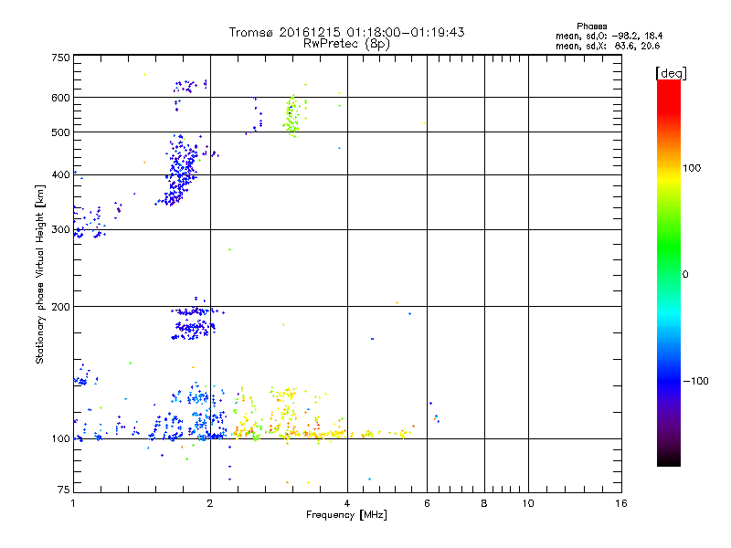Click the x-axis tick label '6'
The image size is (731, 548).
(x=427, y=503)
